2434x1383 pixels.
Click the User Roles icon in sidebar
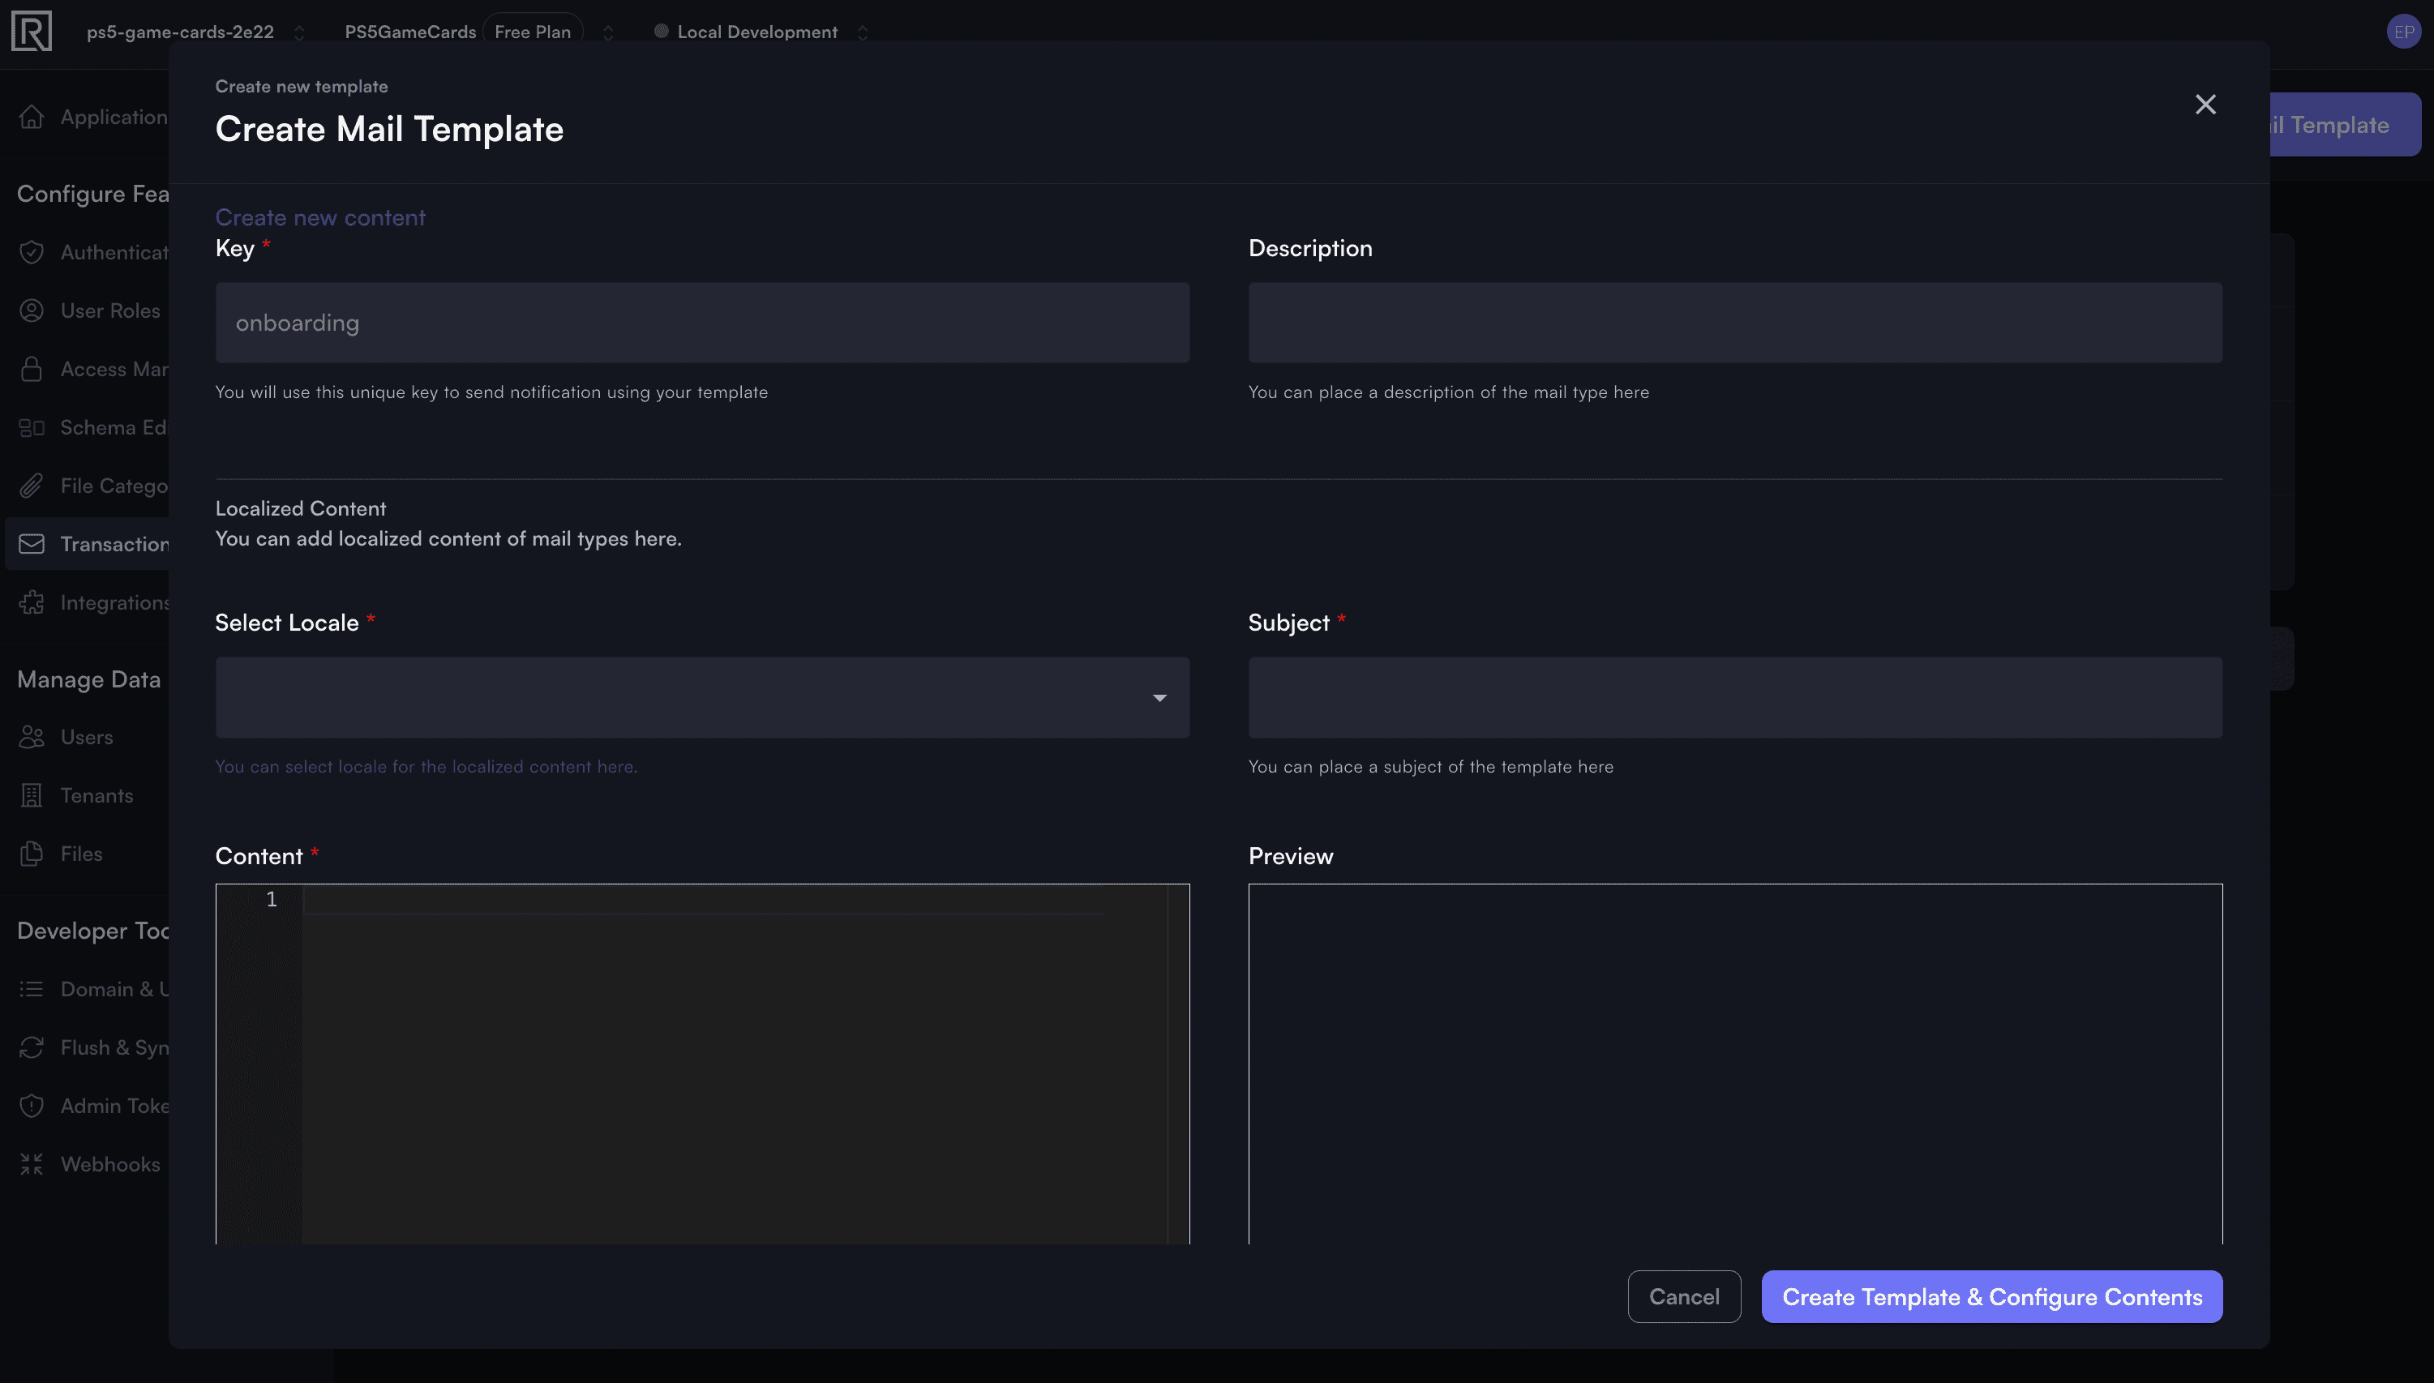click(32, 311)
